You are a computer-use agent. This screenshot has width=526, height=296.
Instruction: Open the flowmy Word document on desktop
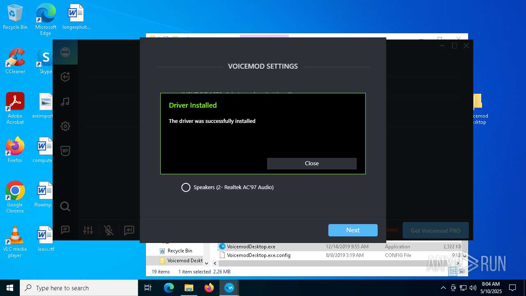point(44,194)
